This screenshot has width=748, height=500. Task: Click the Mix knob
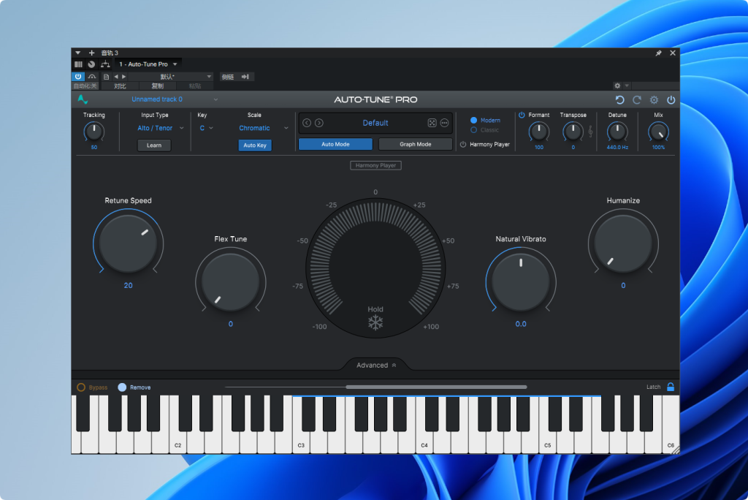pyautogui.click(x=658, y=132)
